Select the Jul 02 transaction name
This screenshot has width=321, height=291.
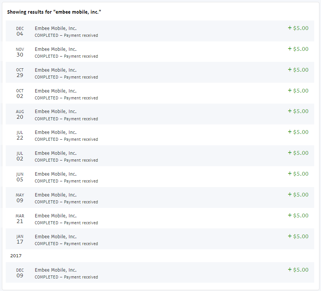(x=55, y=153)
